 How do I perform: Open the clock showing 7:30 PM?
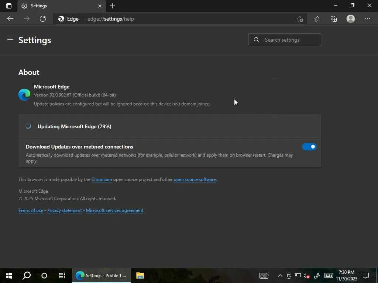point(347,276)
